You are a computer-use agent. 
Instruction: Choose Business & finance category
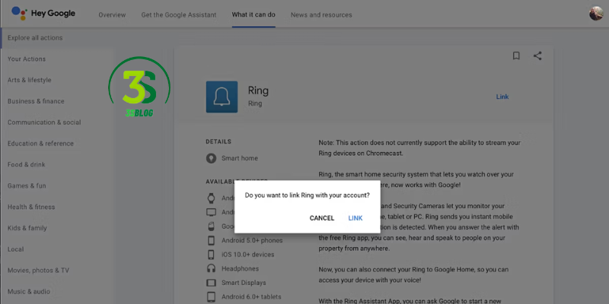[36, 101]
